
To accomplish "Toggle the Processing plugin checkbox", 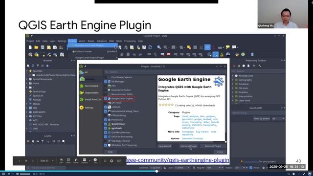I will click(106, 120).
